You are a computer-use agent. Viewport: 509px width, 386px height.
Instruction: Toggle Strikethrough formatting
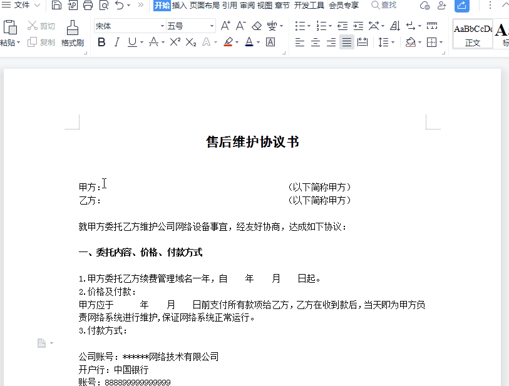(153, 42)
